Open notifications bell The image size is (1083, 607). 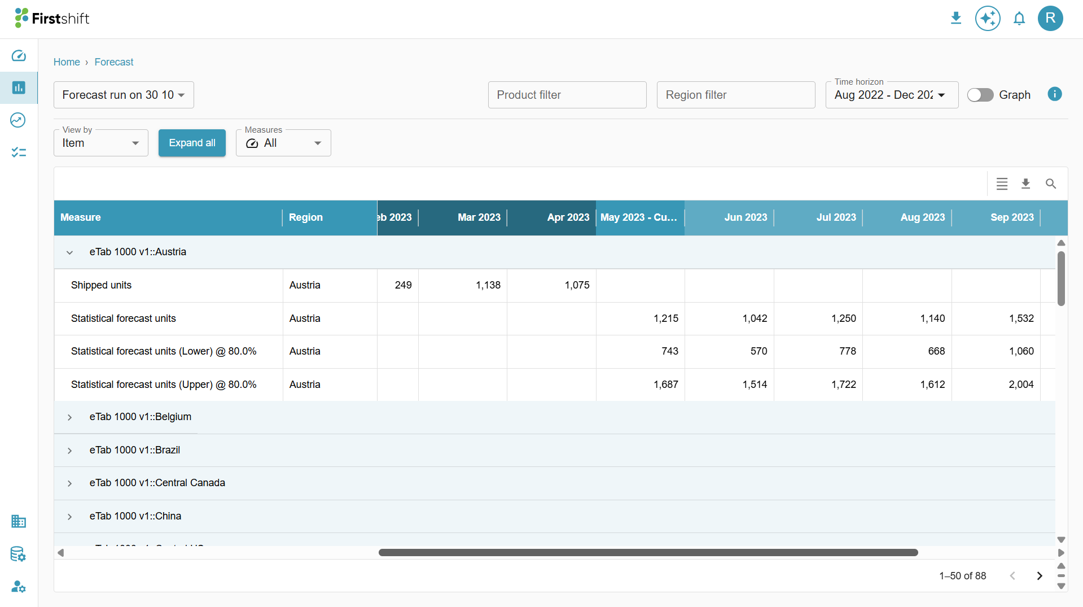(1019, 19)
